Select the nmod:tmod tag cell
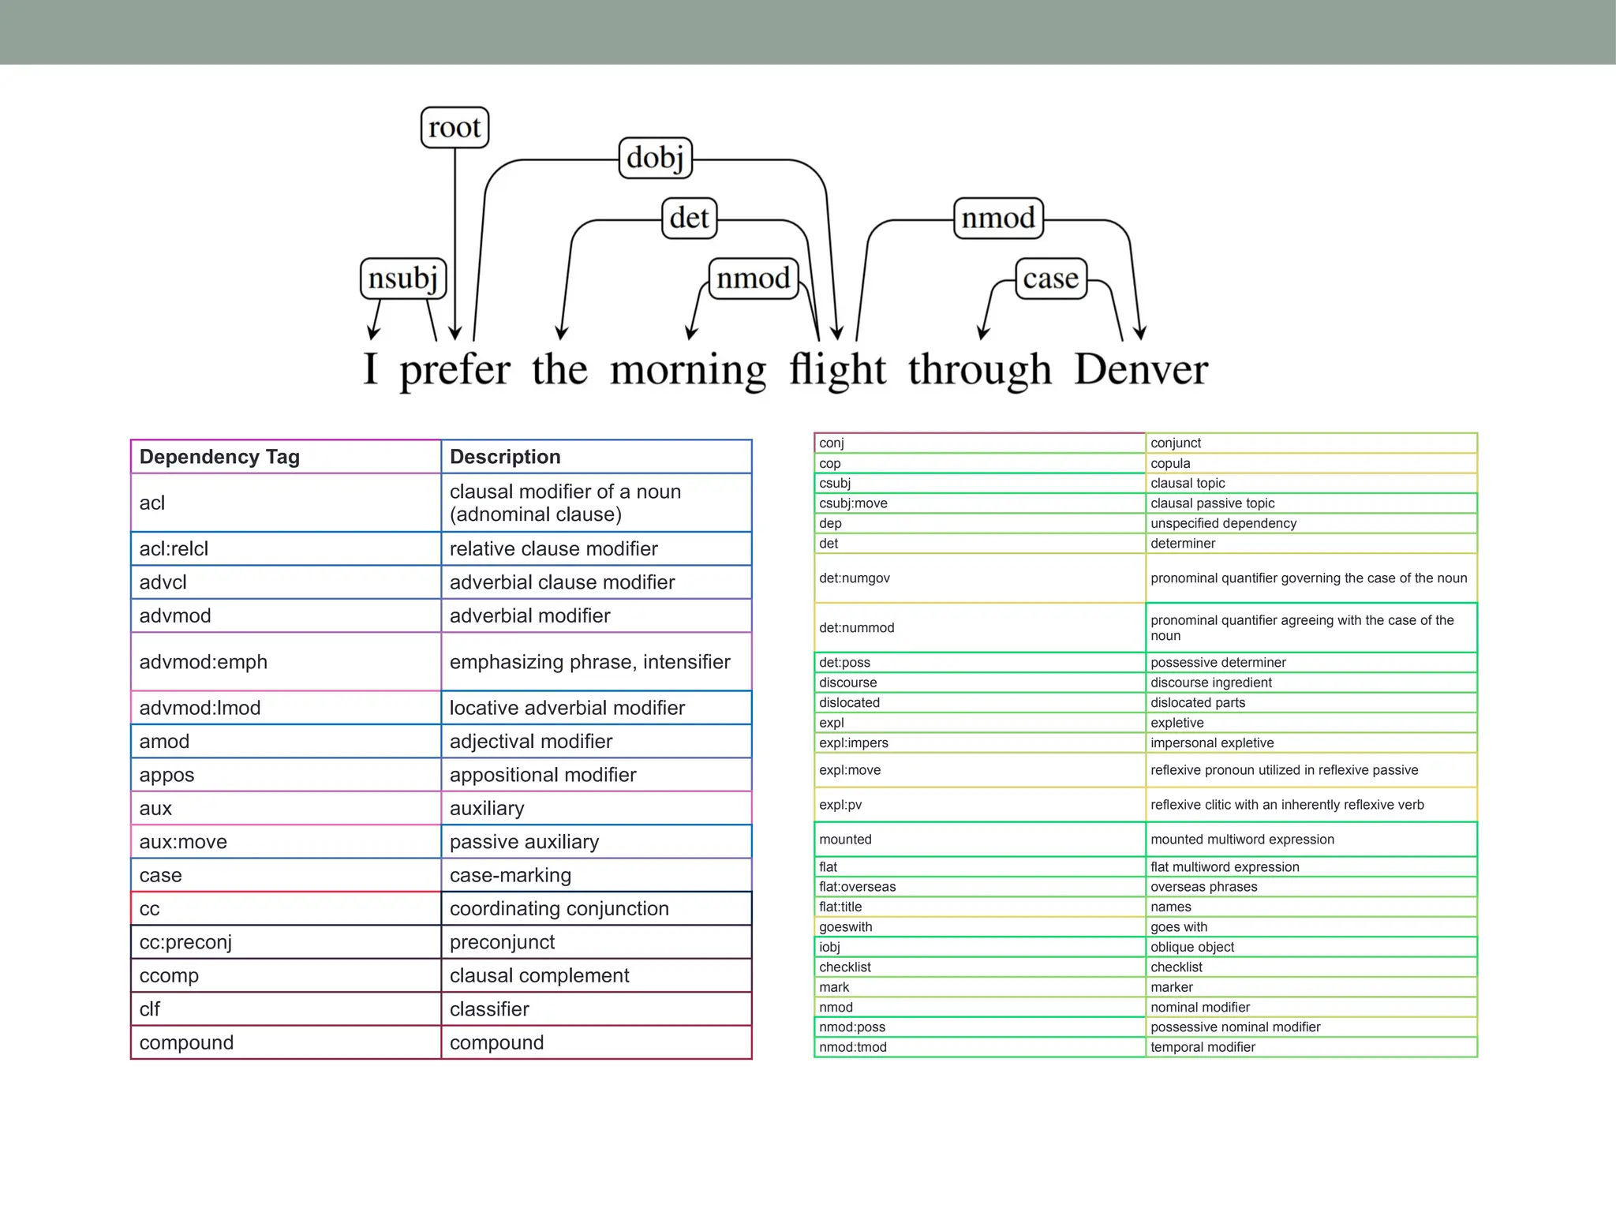1616x1212 pixels. point(978,1047)
